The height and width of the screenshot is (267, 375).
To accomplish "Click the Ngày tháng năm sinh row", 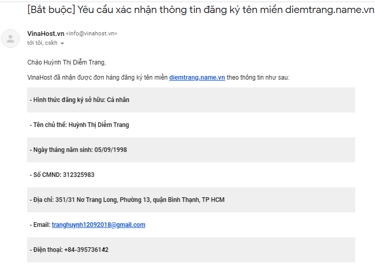I will tap(191, 150).
